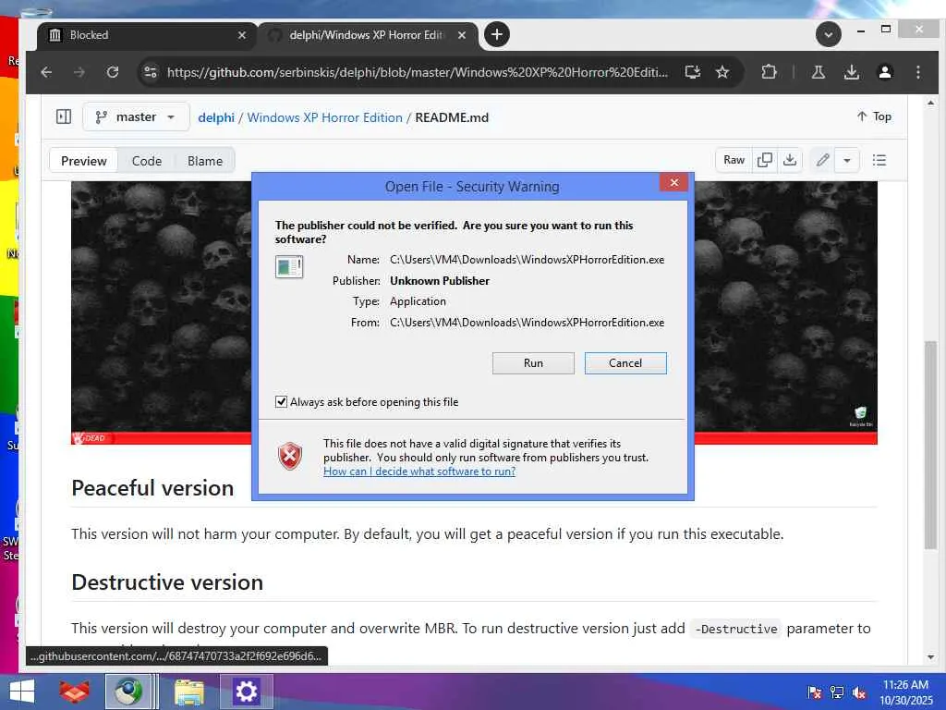The image size is (946, 710).
Task: Select the Blame view tab
Action: [204, 161]
